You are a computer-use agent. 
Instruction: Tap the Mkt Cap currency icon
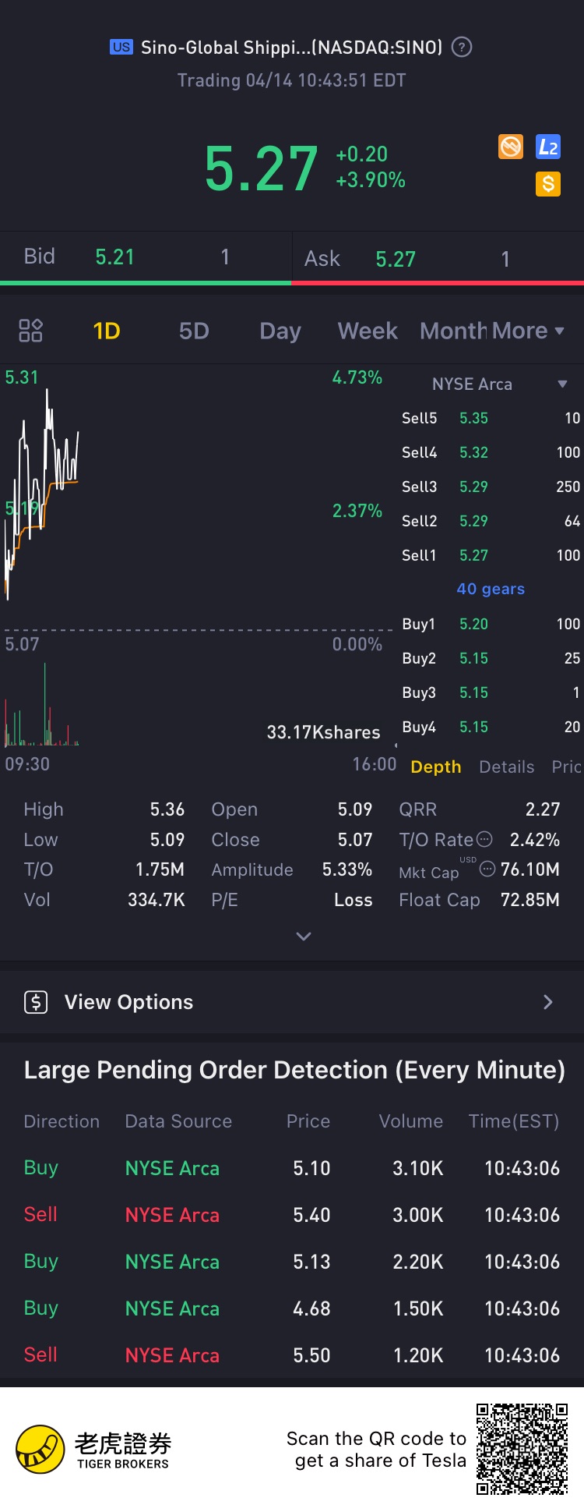tap(487, 869)
